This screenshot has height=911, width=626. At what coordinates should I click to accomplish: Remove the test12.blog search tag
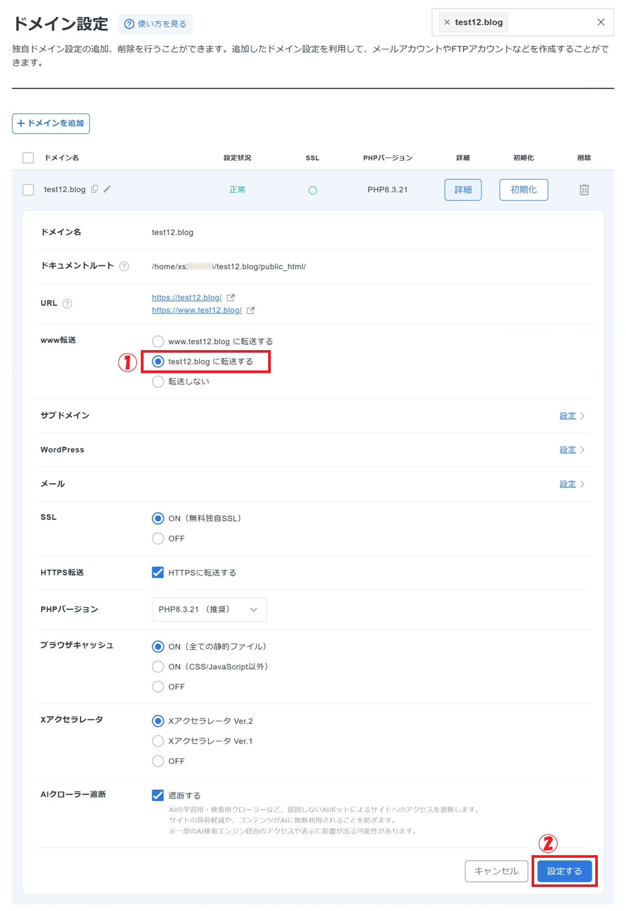[x=447, y=22]
